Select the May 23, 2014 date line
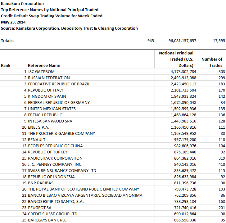The width and height of the screenshot is (226, 223). pos(13,22)
